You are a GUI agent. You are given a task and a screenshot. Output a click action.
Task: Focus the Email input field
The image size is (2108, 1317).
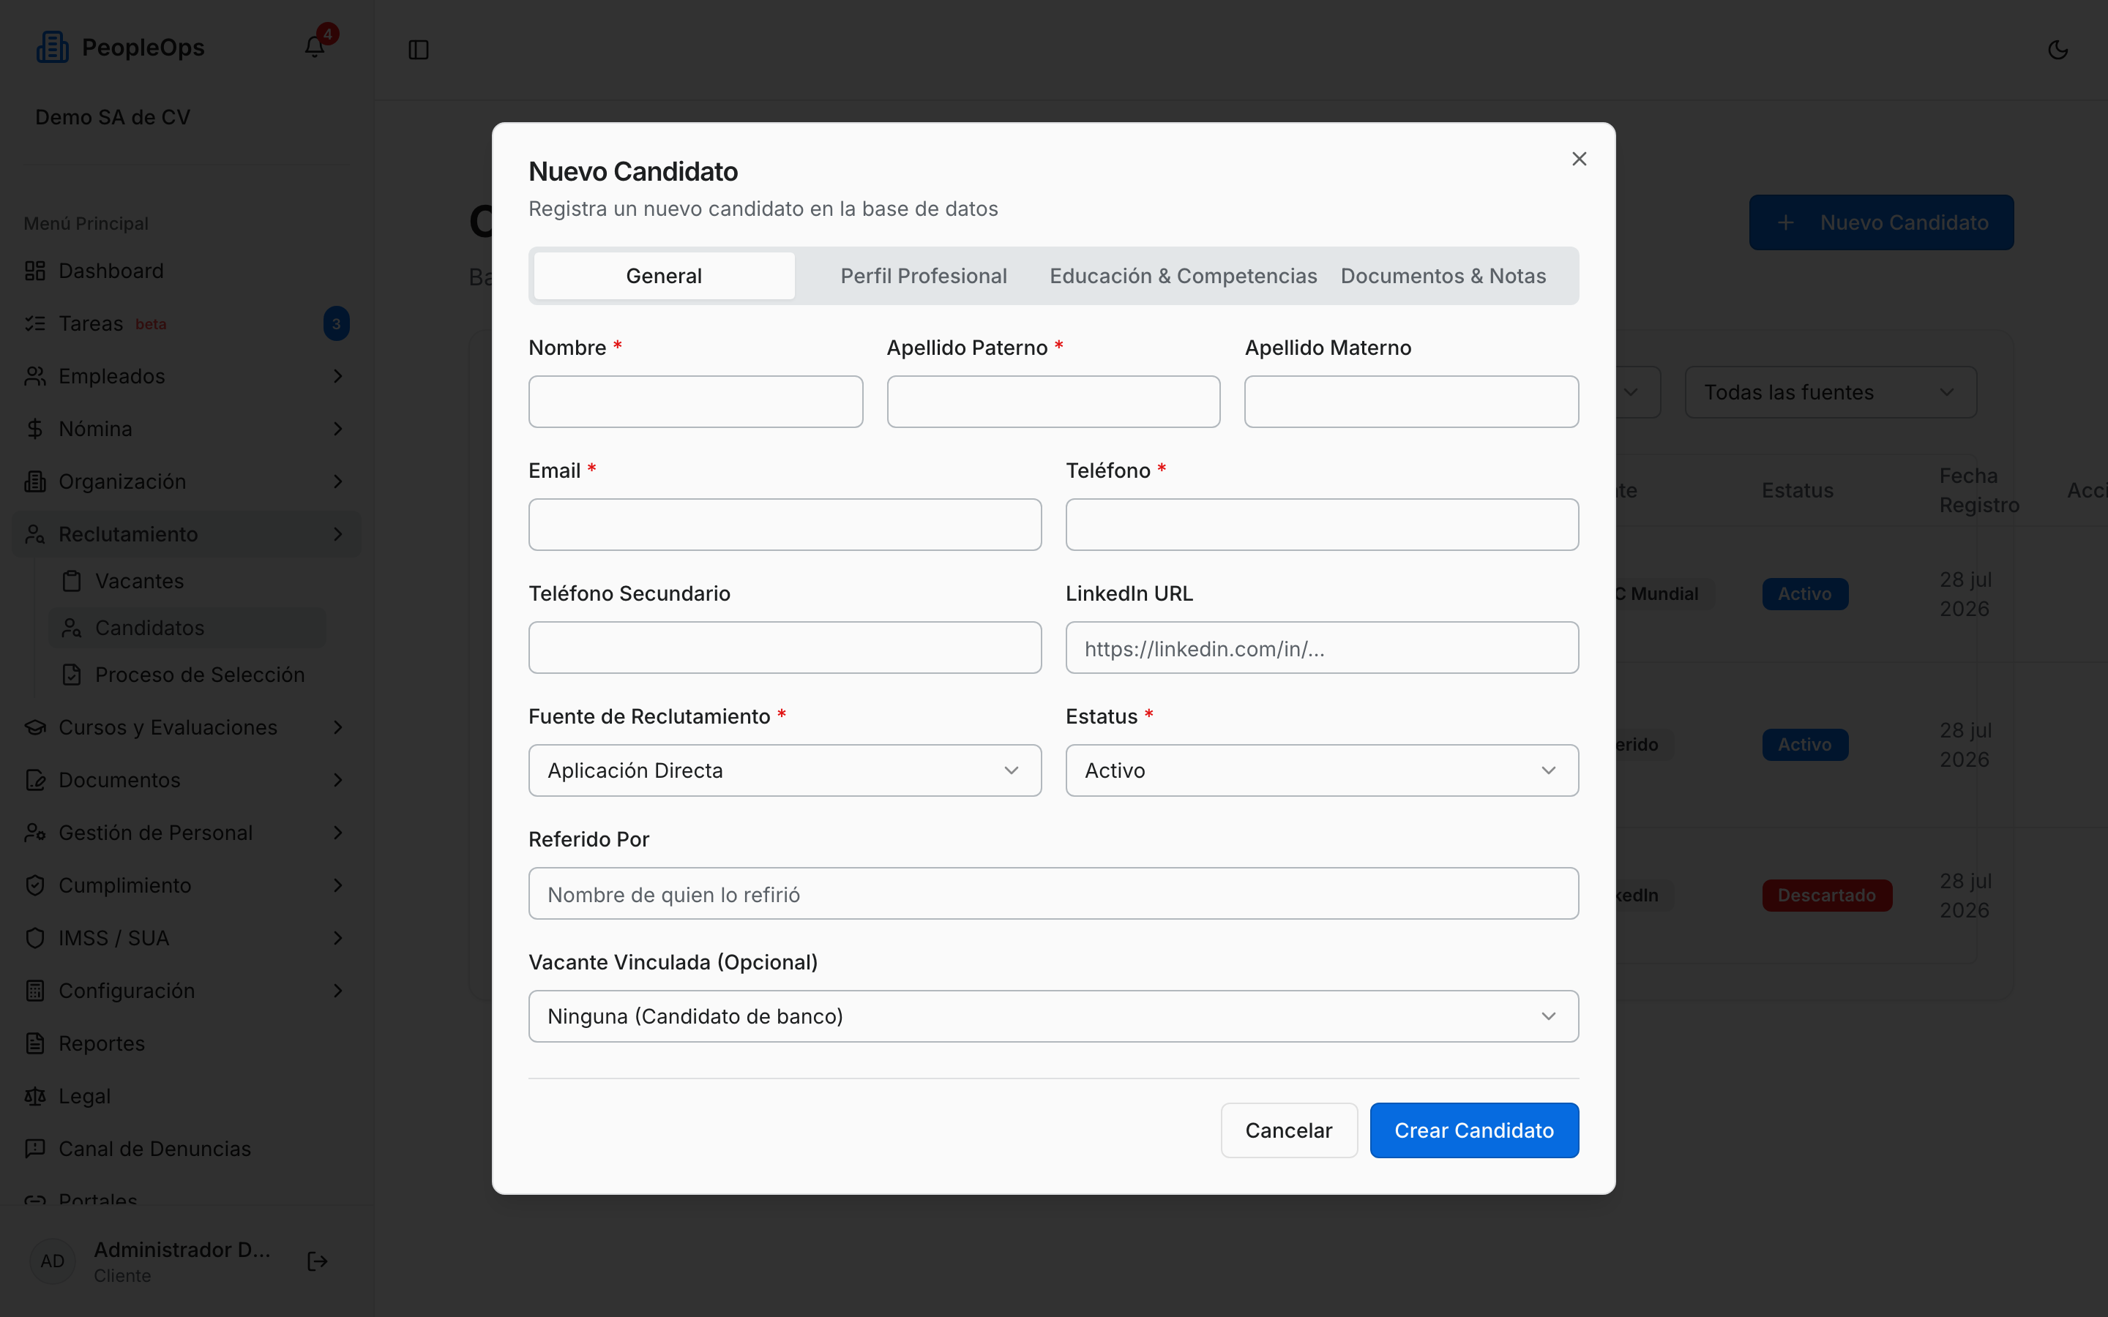coord(784,525)
